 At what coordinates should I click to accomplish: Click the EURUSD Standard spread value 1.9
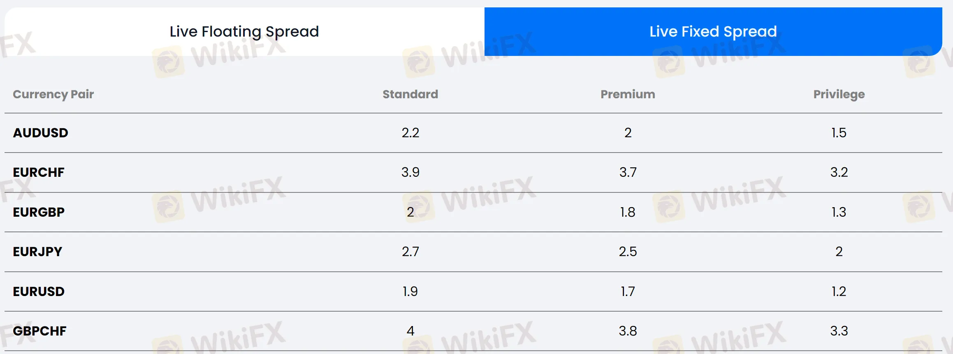(410, 292)
